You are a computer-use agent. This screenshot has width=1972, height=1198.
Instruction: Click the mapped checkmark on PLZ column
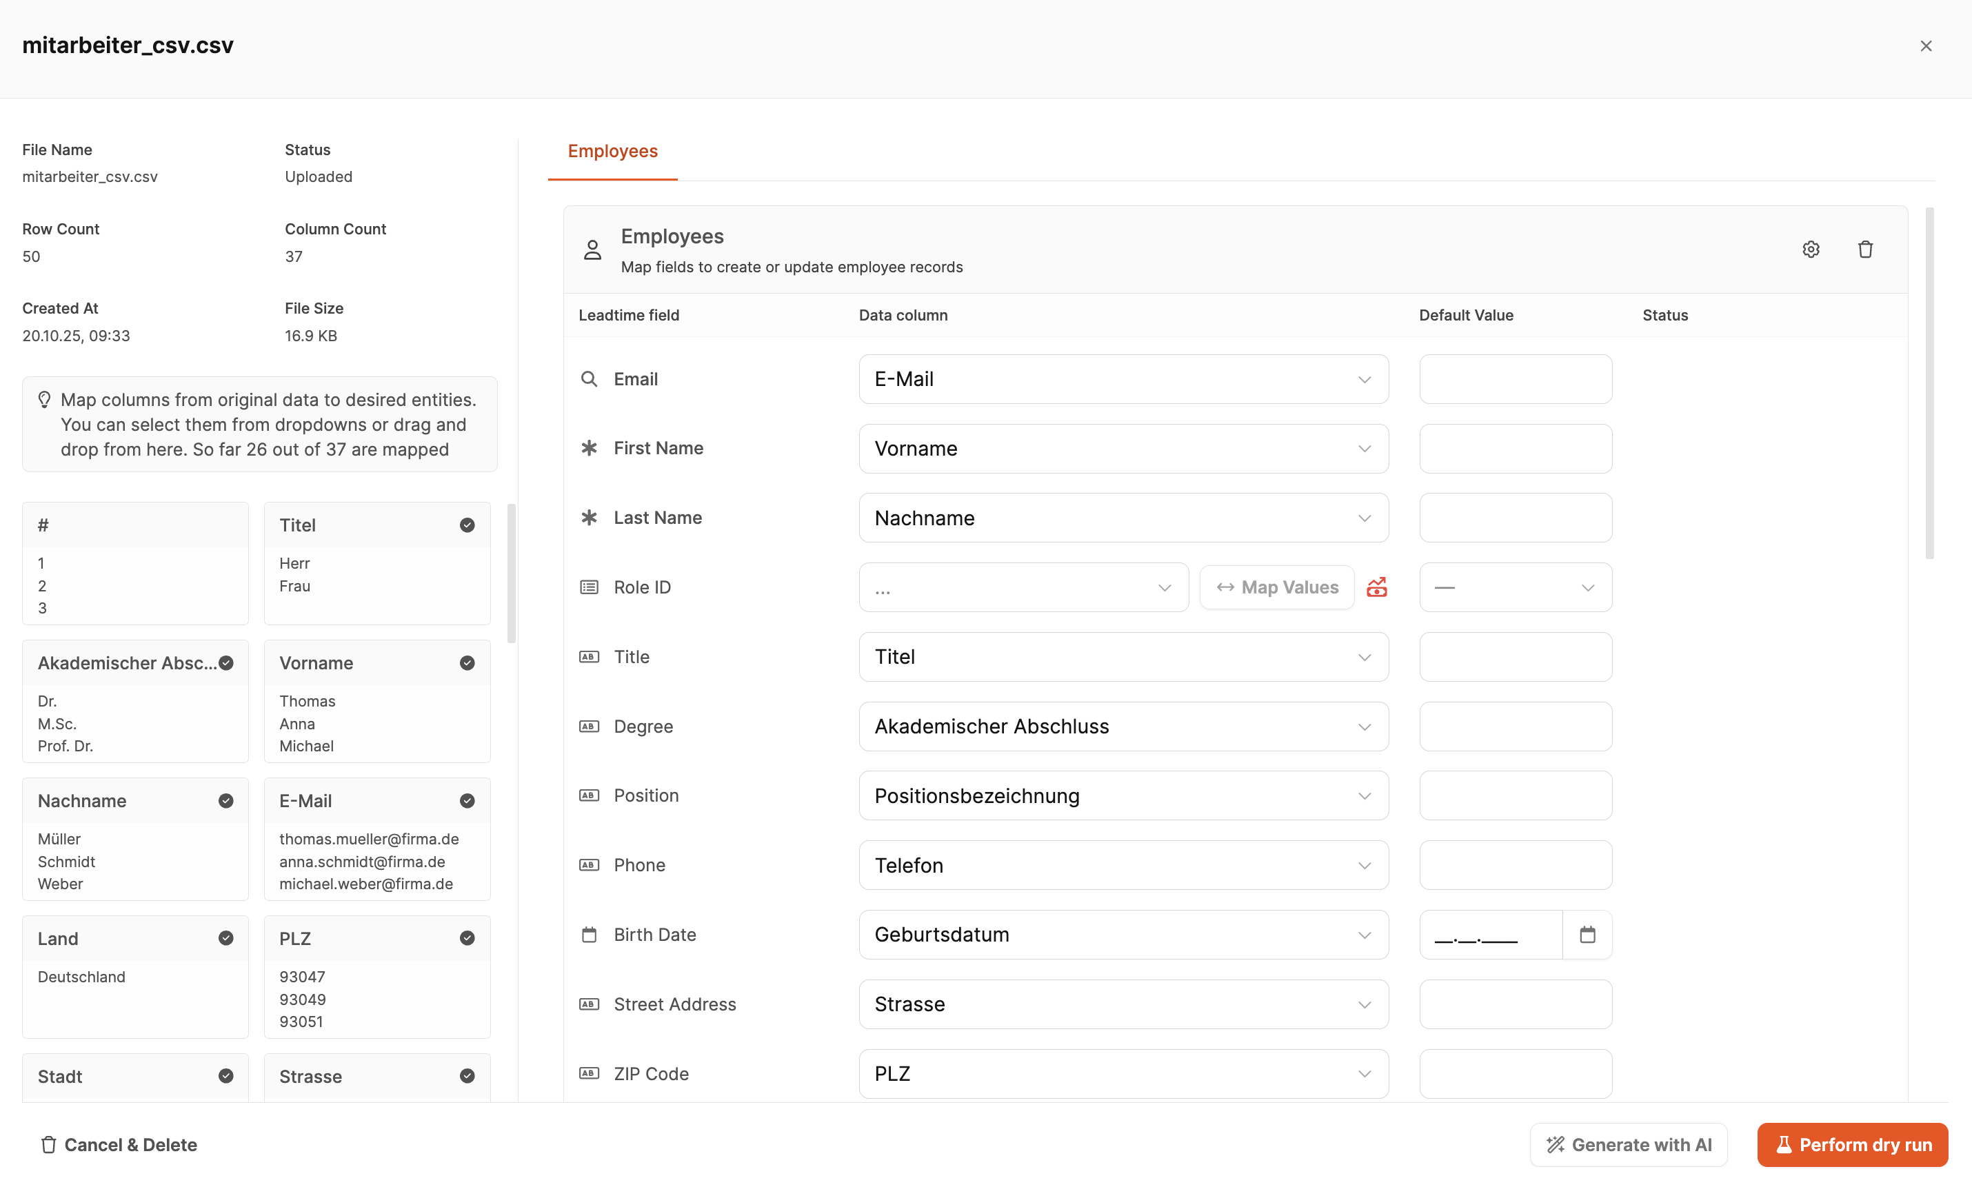(467, 938)
